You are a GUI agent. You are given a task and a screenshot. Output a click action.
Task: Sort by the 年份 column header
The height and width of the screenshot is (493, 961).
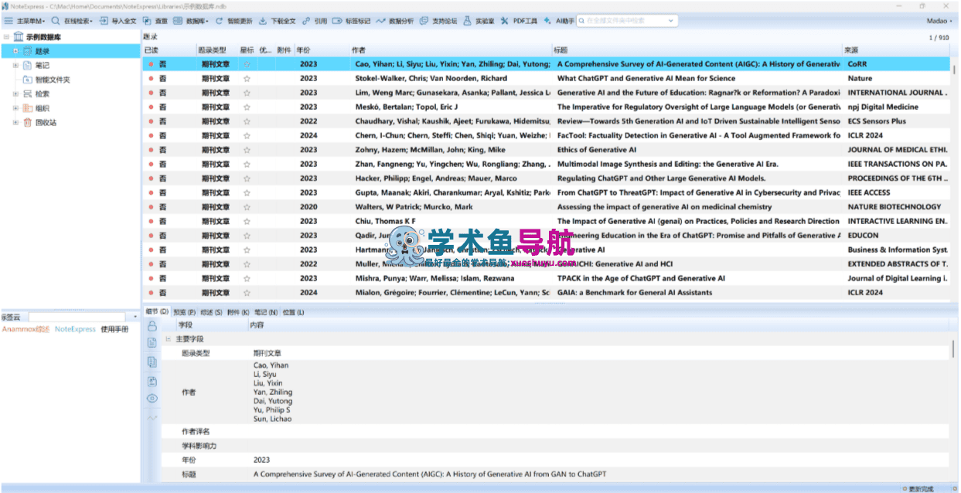click(321, 49)
